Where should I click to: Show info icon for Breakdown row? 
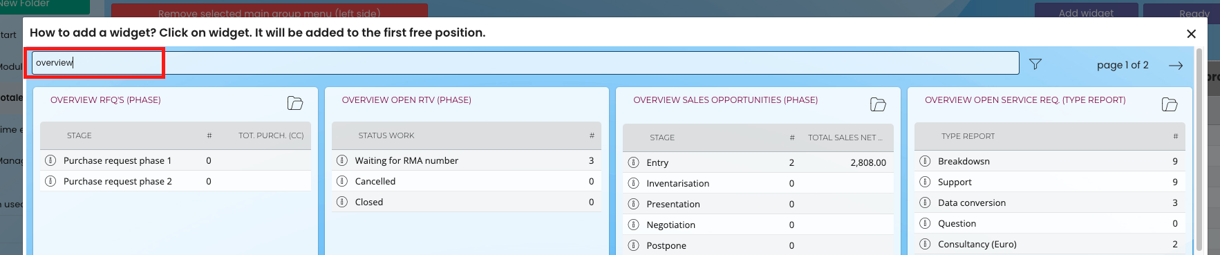click(x=925, y=161)
